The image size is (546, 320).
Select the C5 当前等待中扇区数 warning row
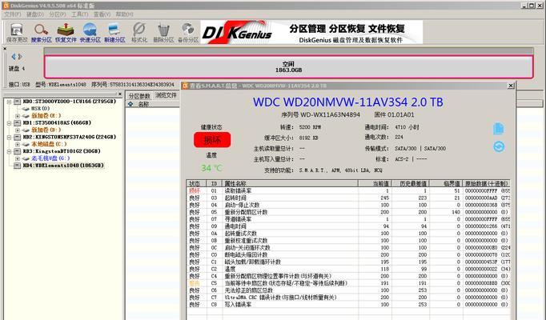click(348, 283)
